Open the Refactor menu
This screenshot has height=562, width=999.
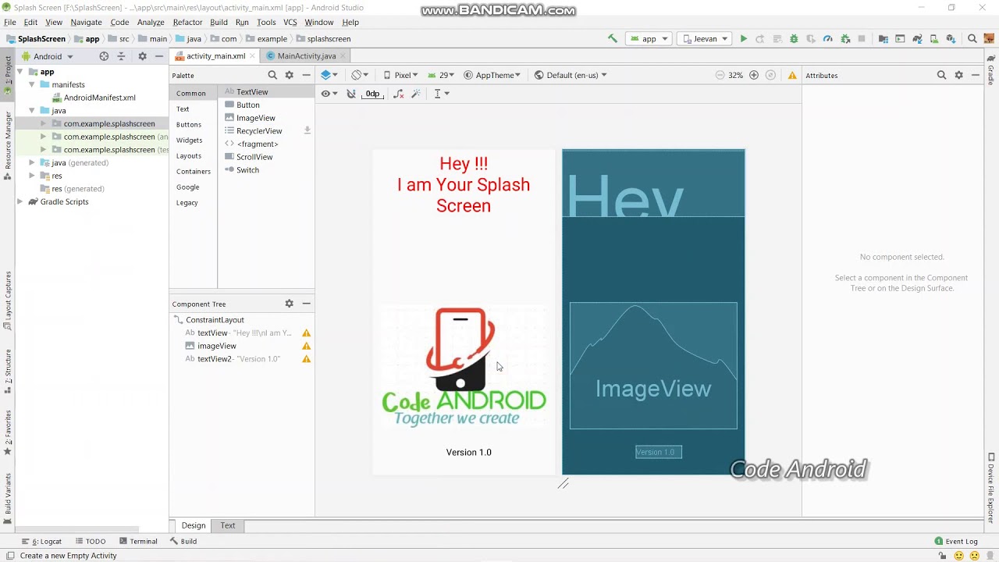tap(187, 22)
